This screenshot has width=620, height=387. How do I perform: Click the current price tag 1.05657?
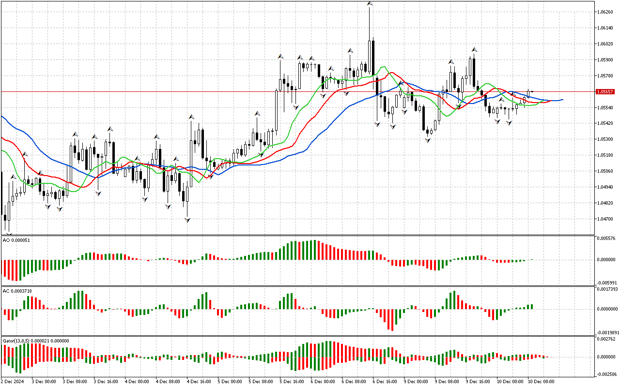605,91
